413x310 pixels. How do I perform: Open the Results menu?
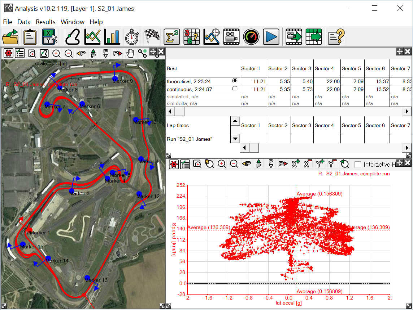point(45,22)
